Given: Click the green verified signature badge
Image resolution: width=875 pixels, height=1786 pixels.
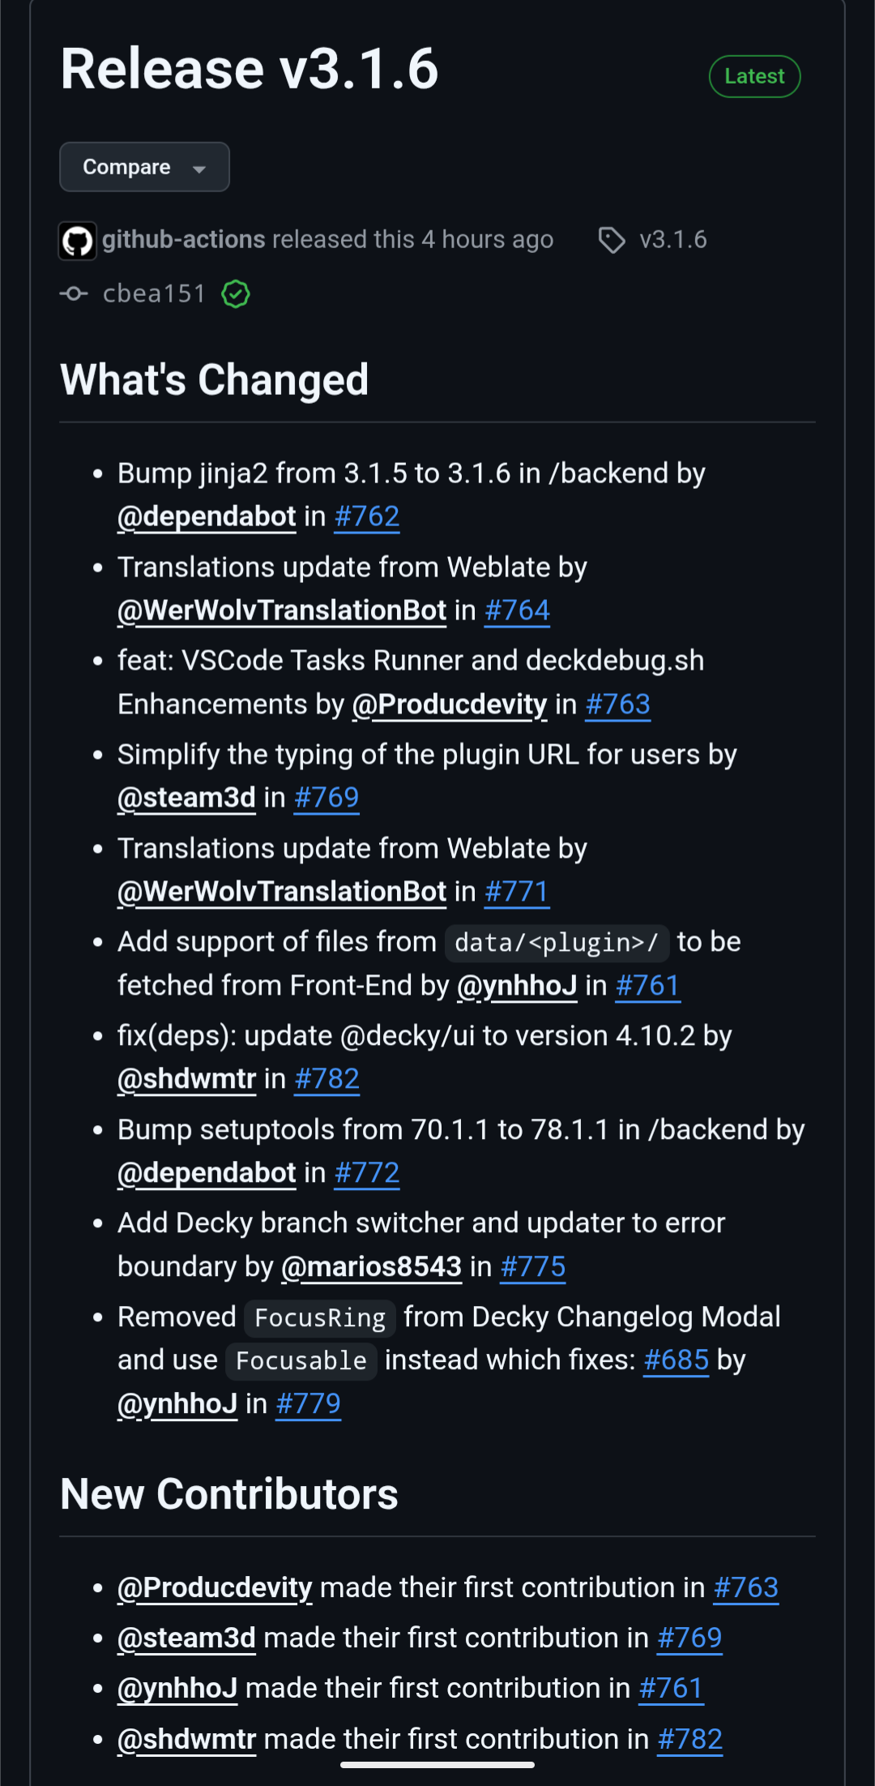Looking at the screenshot, I should [236, 293].
